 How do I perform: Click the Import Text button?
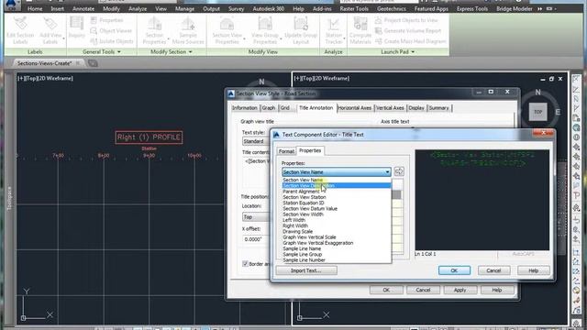pos(306,270)
